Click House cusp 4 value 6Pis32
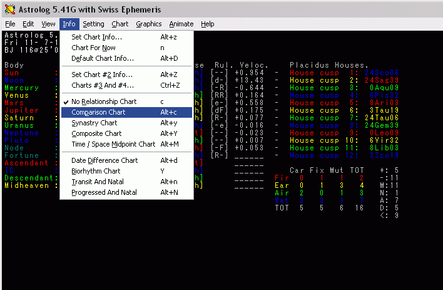 pos(384,95)
